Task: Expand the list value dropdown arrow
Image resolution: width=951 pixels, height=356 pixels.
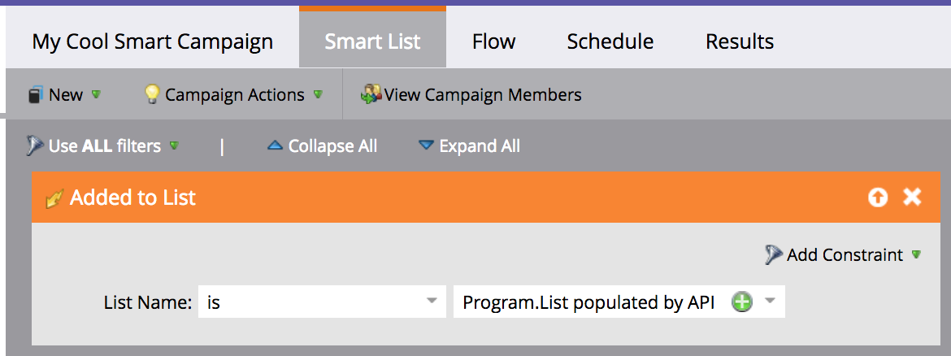Action: tap(771, 302)
